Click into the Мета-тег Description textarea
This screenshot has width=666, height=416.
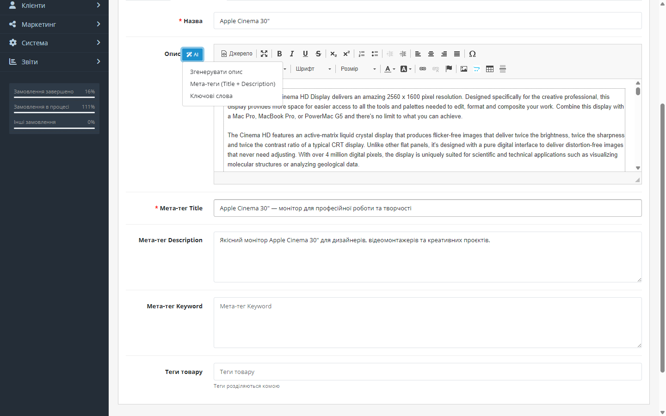428,257
